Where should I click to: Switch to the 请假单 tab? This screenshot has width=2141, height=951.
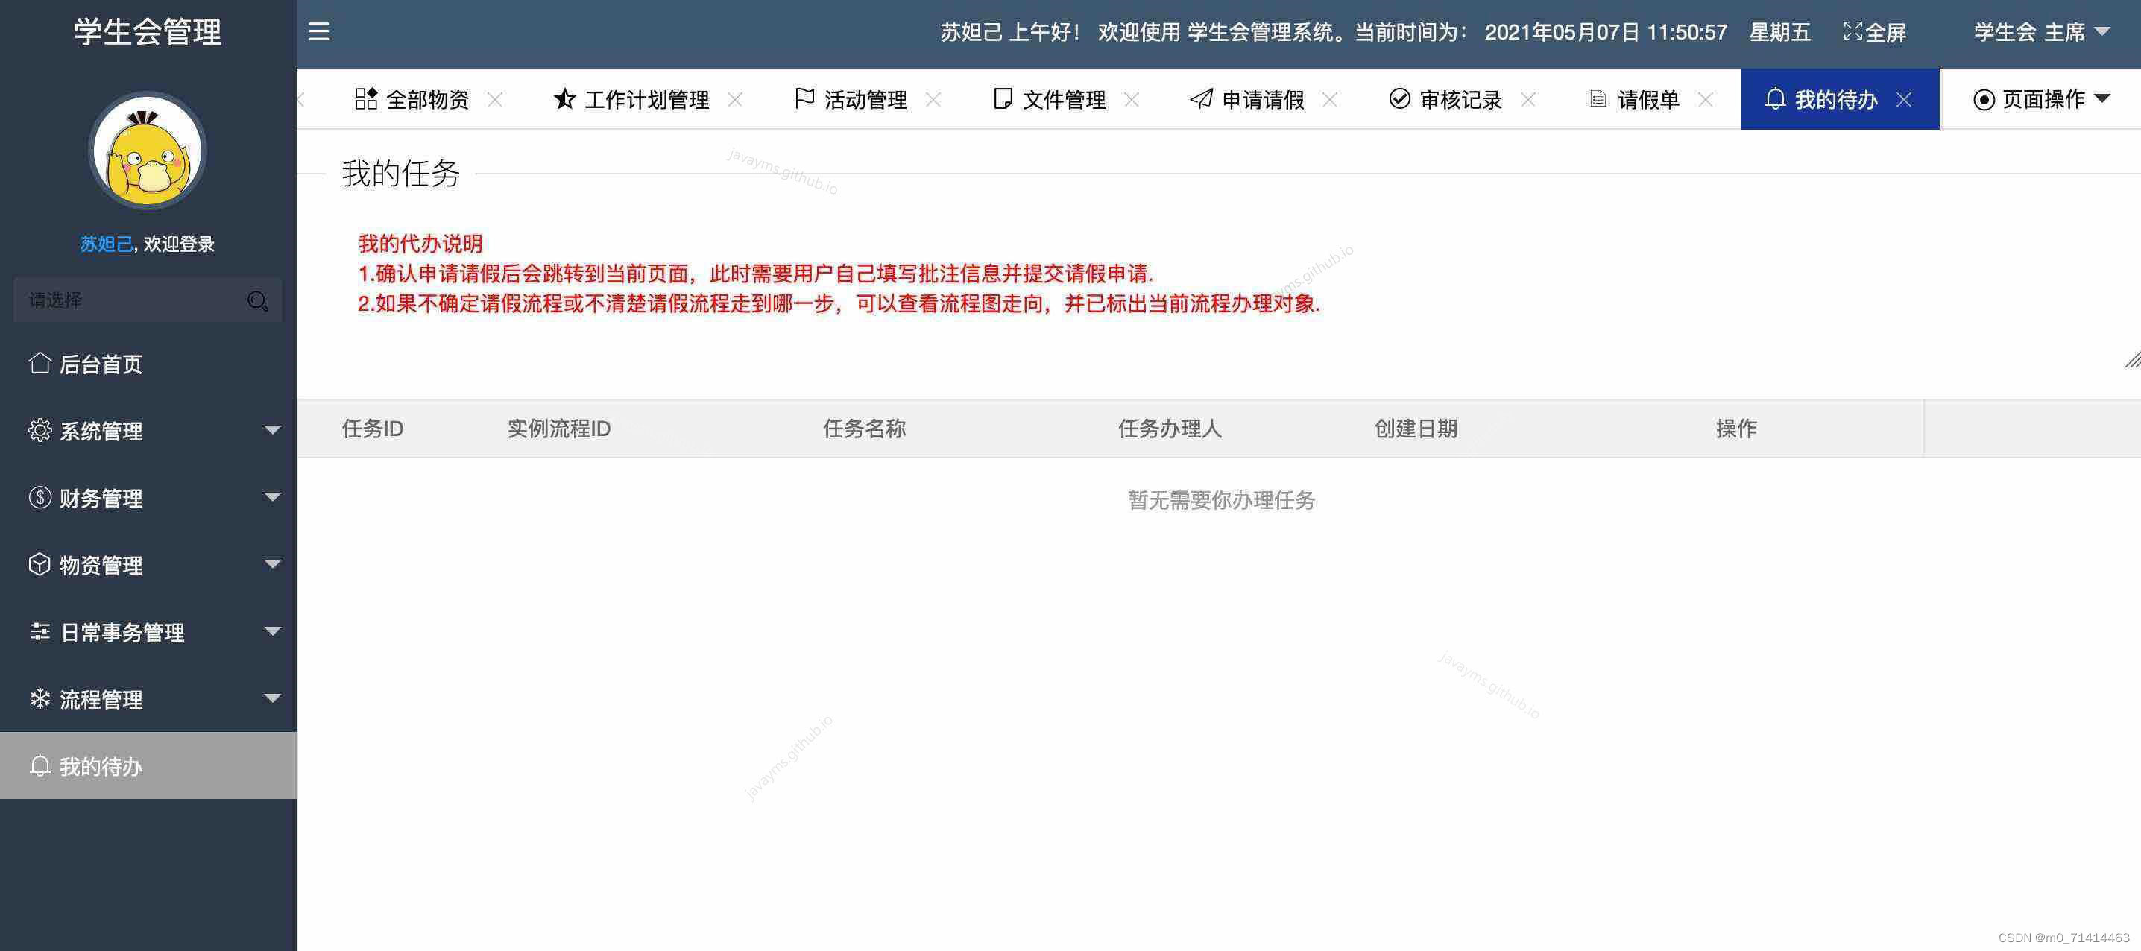(x=1648, y=99)
